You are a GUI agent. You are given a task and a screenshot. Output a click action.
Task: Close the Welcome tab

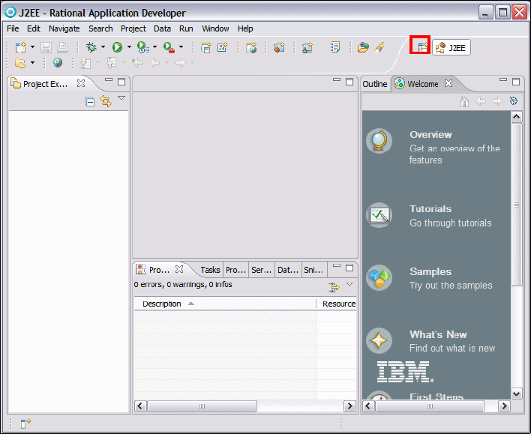click(x=448, y=83)
